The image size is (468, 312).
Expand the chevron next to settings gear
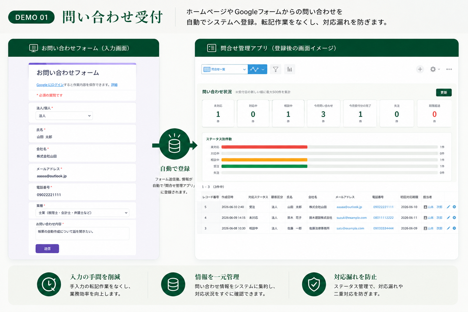tap(439, 69)
